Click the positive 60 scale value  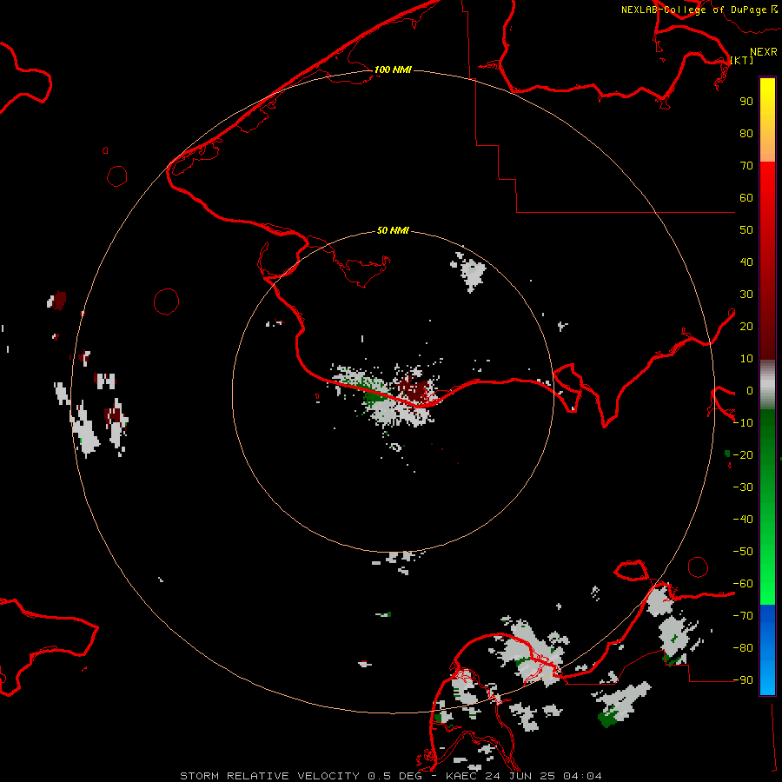pyautogui.click(x=746, y=197)
